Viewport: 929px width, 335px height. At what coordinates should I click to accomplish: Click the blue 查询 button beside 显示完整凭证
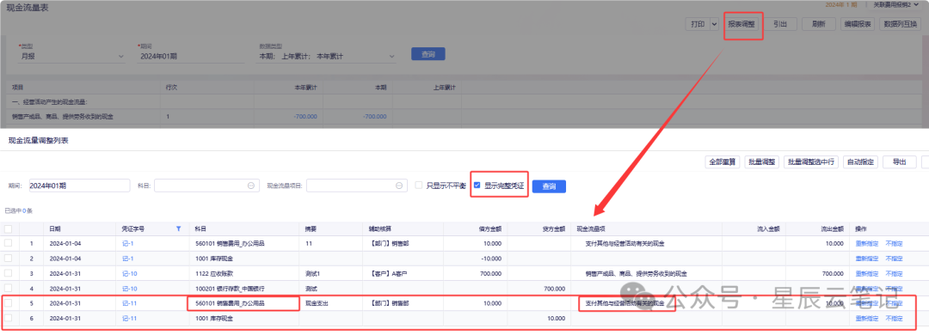click(x=549, y=186)
